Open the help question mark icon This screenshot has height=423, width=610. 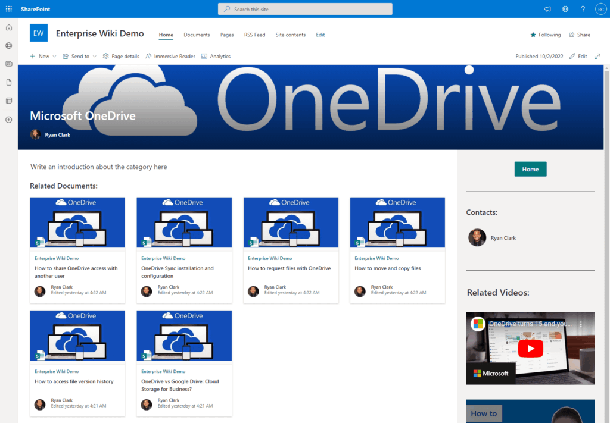[583, 9]
